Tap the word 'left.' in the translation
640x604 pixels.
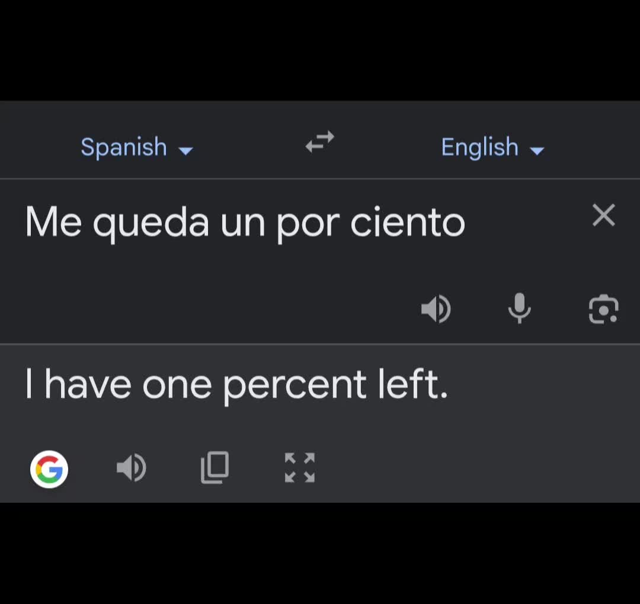[413, 383]
